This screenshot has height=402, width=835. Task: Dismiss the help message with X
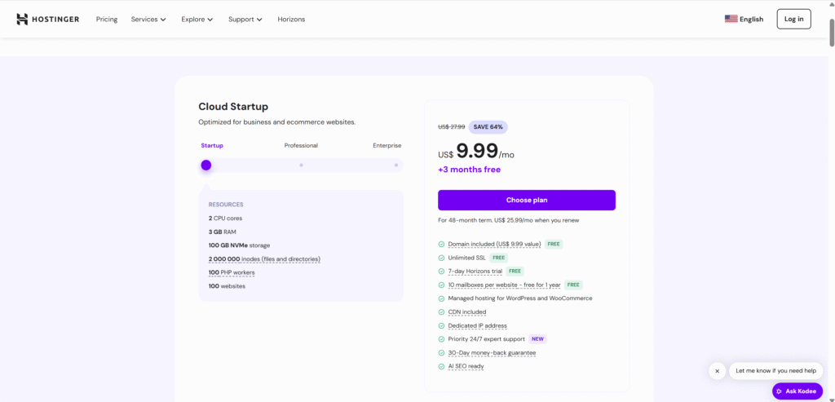pos(718,371)
